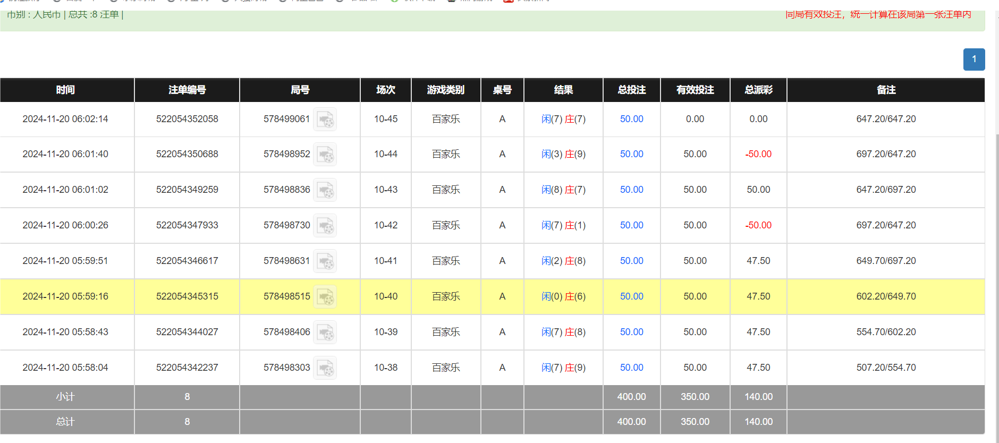
Task: Launch video replay for round 578498406
Action: (325, 333)
